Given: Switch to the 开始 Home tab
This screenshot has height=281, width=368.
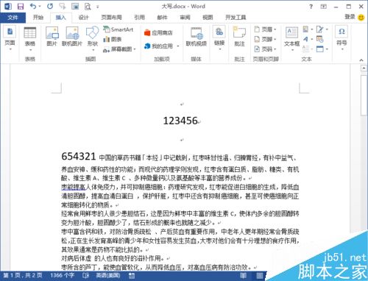Looking at the screenshot, I should [x=38, y=18].
